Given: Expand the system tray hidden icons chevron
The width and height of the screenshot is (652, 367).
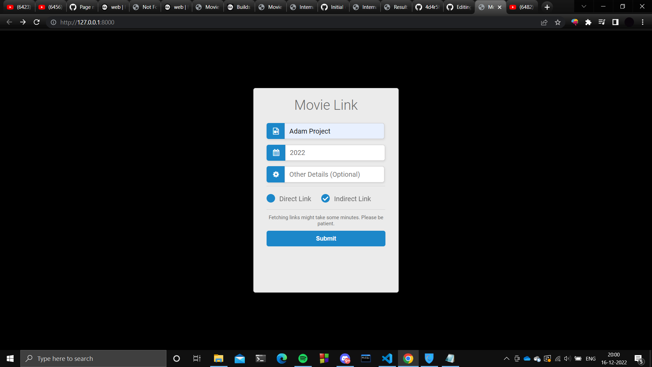Looking at the screenshot, I should pos(506,359).
